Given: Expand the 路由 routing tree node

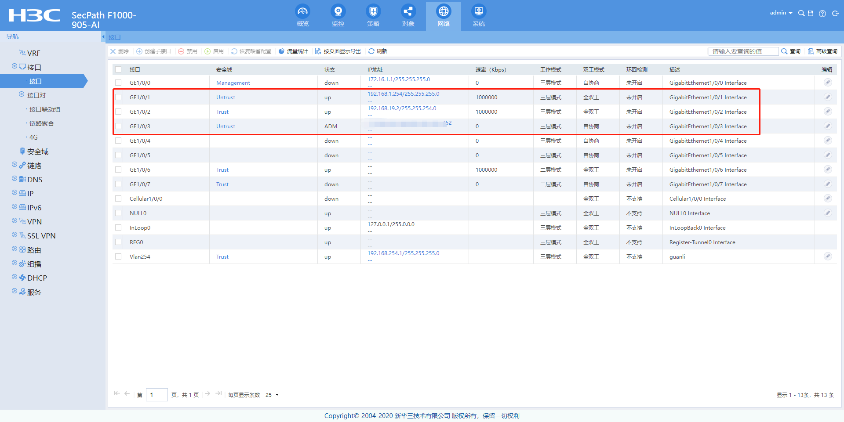Looking at the screenshot, I should coord(15,249).
